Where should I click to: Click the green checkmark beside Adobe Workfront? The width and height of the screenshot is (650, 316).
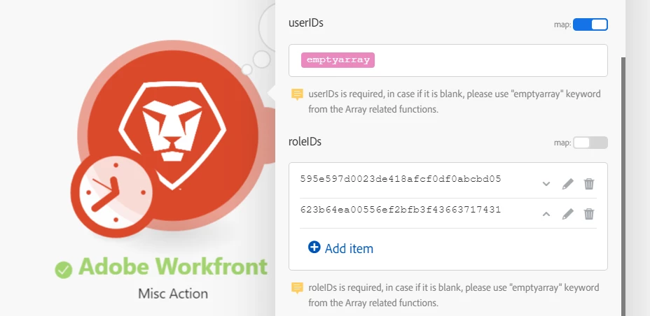click(64, 270)
